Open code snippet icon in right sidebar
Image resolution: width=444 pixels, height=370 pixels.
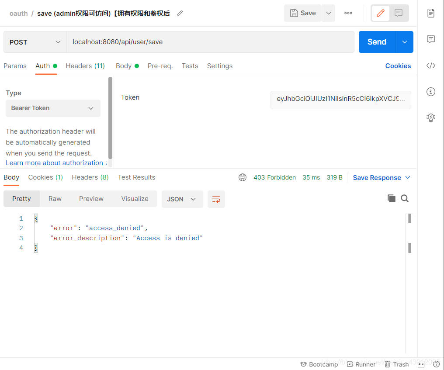431,66
